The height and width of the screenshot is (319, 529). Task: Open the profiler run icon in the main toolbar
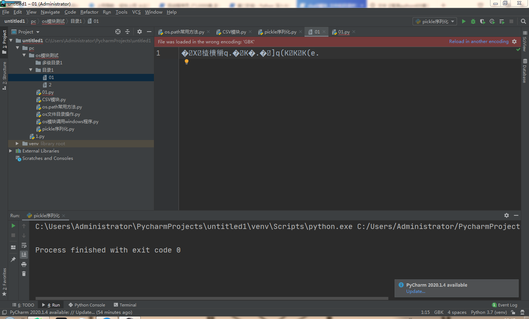point(492,21)
